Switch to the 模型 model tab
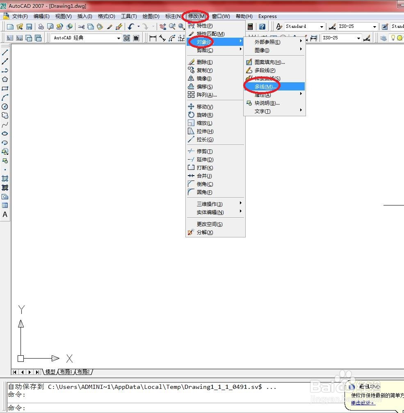Viewport: 404px width, 413px height. 50,372
